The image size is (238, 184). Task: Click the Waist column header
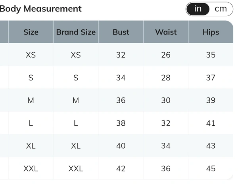pos(166,32)
